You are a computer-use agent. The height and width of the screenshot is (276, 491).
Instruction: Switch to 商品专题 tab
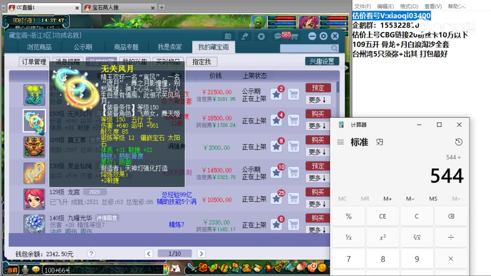pos(126,47)
